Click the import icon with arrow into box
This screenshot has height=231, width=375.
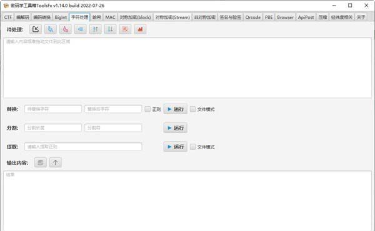(36, 29)
